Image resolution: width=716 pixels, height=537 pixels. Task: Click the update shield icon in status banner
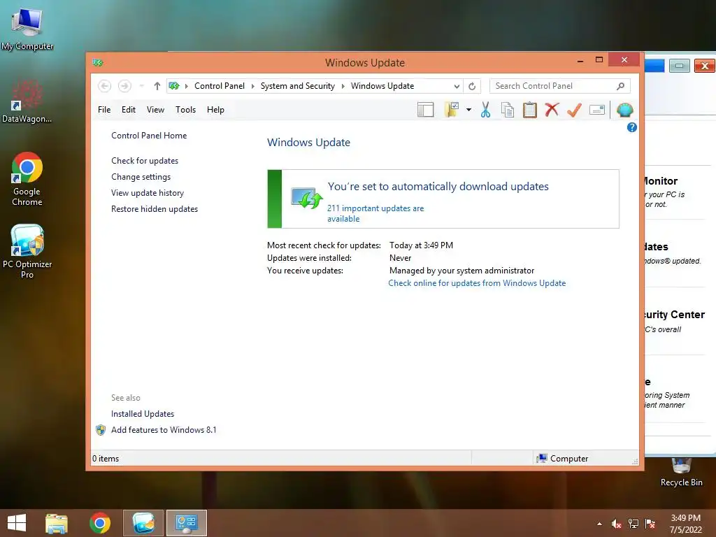[x=307, y=198]
